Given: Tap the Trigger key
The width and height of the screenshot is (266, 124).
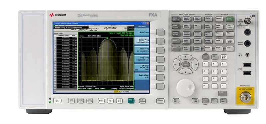Looking at the screenshot, I should point(198,41).
